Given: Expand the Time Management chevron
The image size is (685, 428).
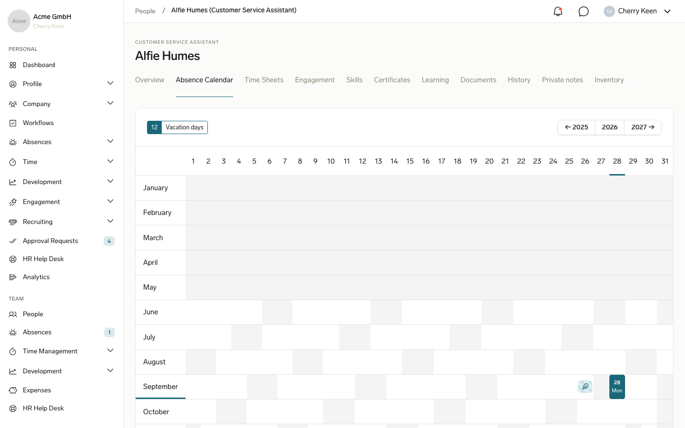Looking at the screenshot, I should (110, 351).
